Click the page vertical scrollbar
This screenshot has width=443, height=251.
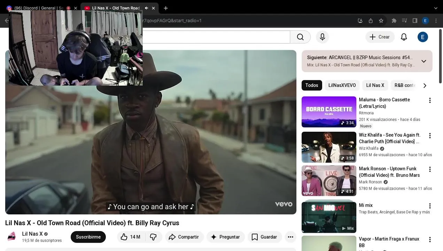click(441, 56)
